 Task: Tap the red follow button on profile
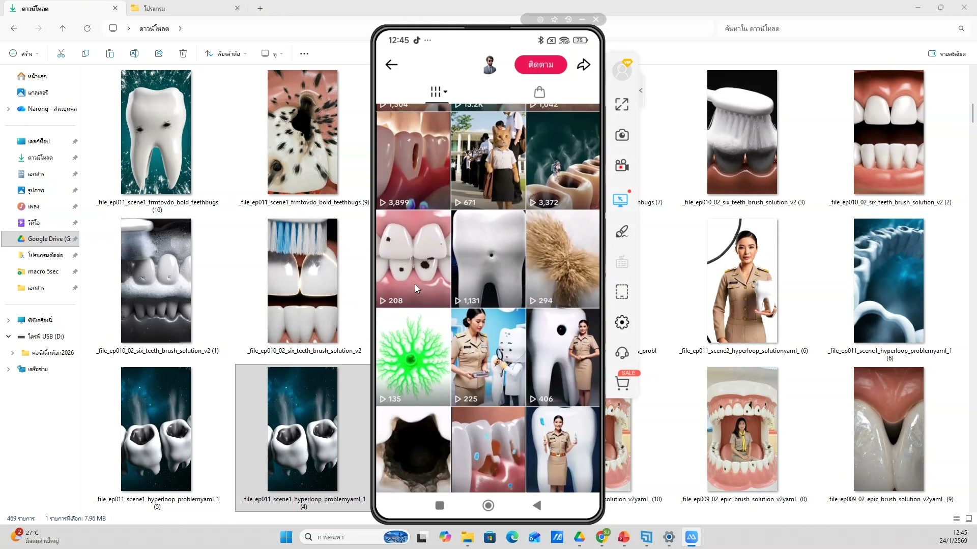click(540, 65)
